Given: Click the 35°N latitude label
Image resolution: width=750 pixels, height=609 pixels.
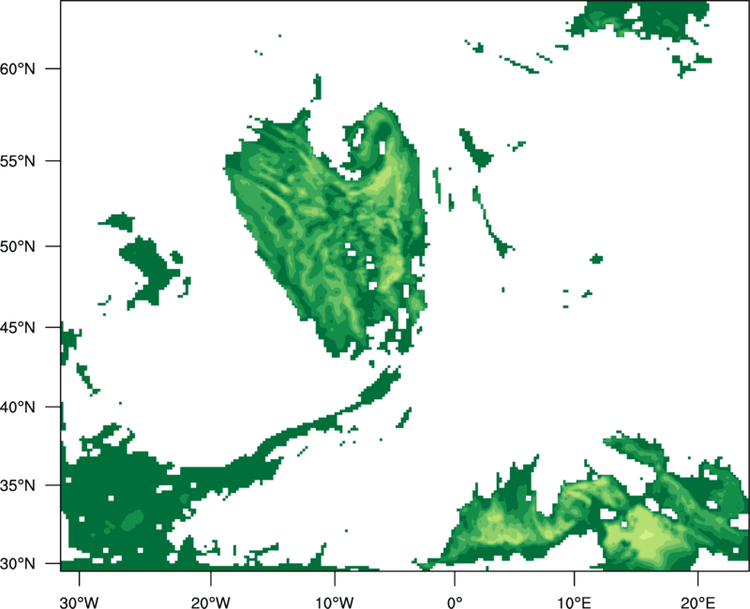Looking at the screenshot, I should coord(18,485).
